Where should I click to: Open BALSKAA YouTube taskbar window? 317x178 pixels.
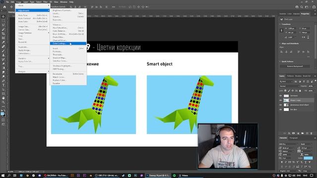pos(56,176)
